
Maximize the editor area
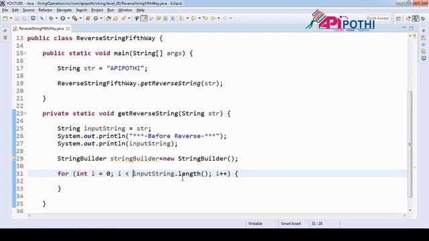click(x=411, y=28)
